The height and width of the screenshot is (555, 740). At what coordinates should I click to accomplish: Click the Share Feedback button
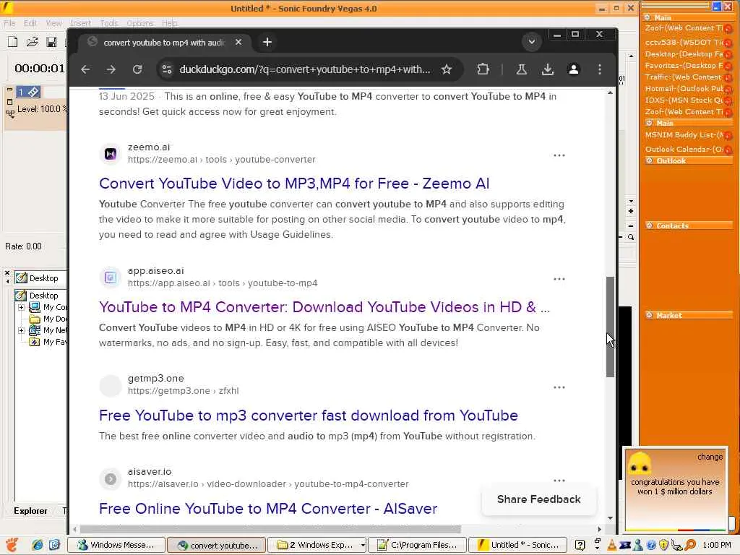click(x=539, y=499)
